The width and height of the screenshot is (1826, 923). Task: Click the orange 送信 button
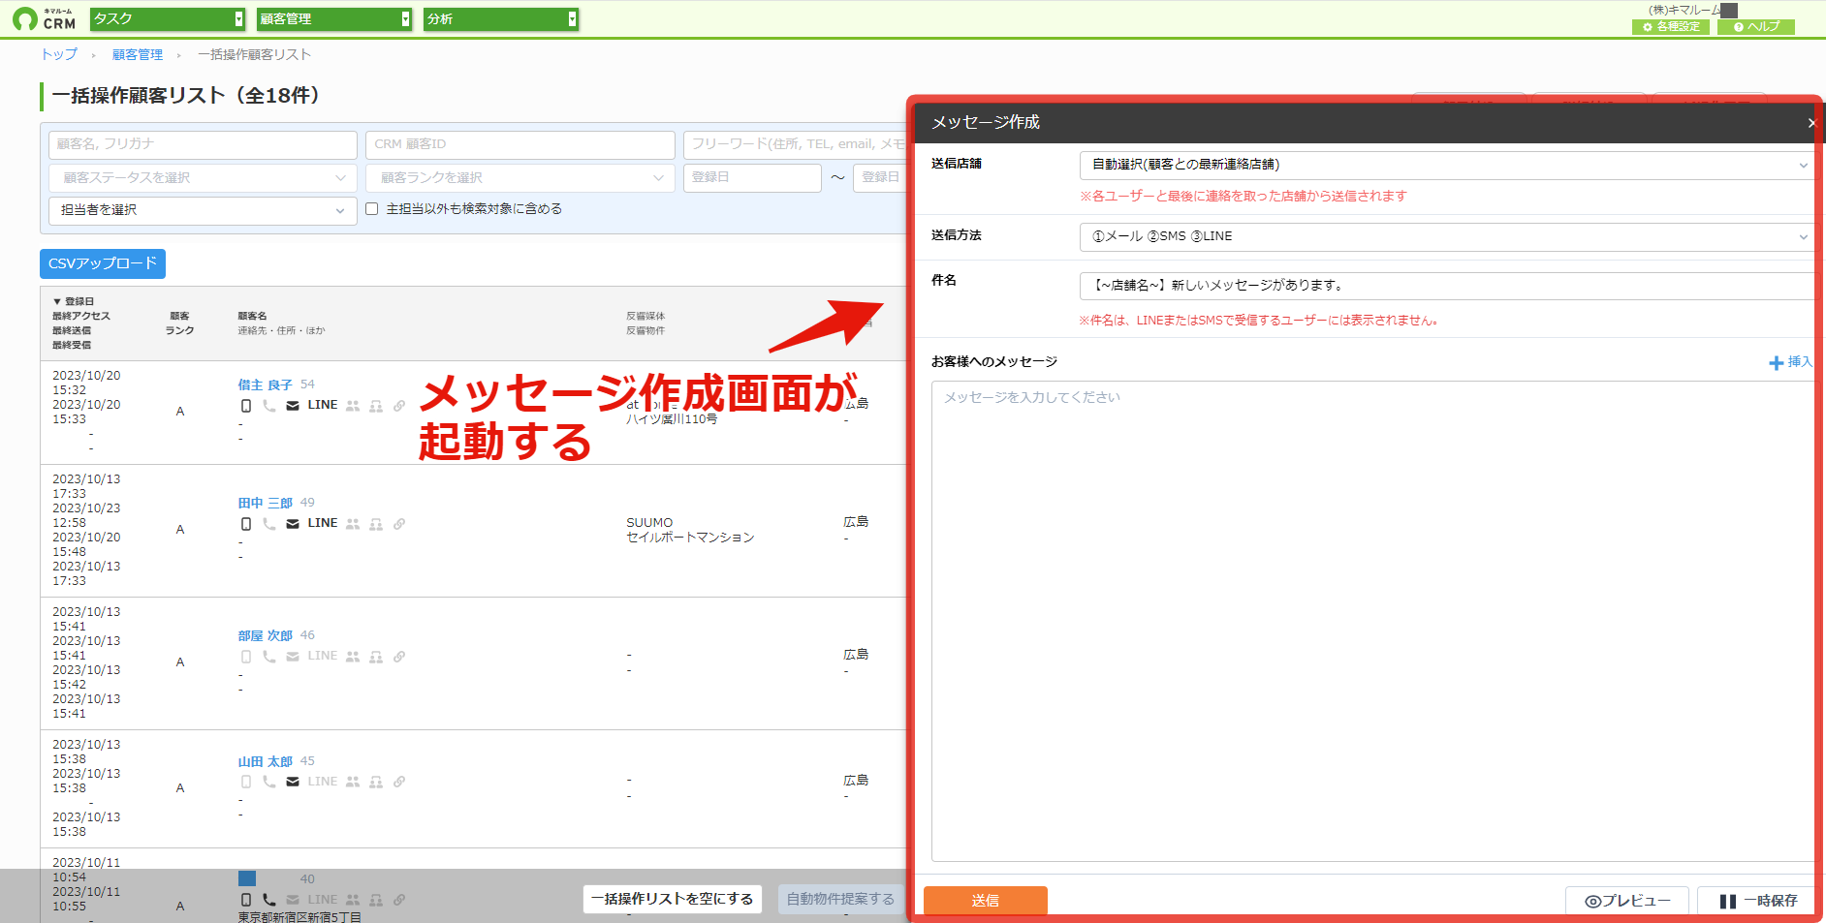coord(986,901)
